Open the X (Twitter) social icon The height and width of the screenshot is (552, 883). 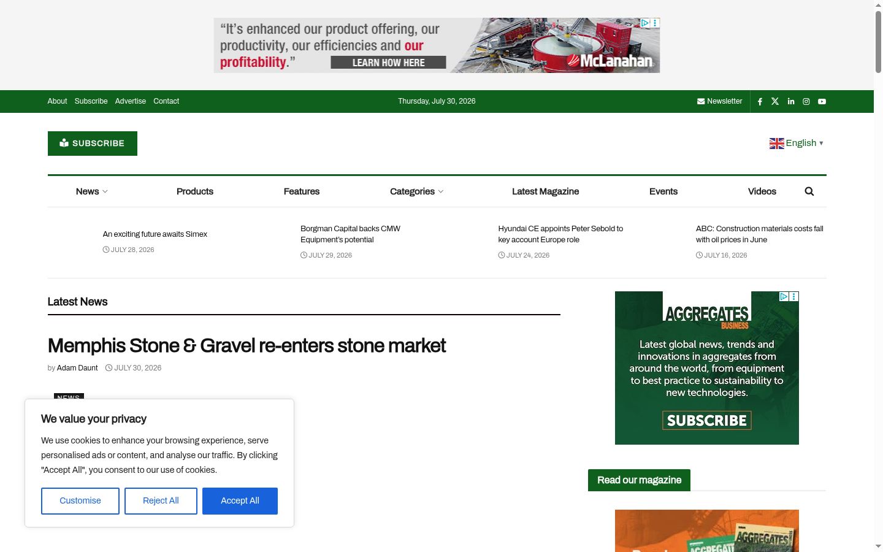click(x=775, y=102)
